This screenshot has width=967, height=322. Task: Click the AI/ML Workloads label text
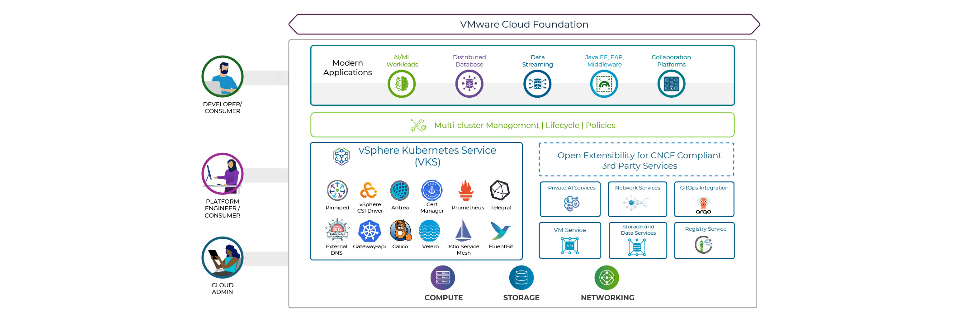pos(402,61)
